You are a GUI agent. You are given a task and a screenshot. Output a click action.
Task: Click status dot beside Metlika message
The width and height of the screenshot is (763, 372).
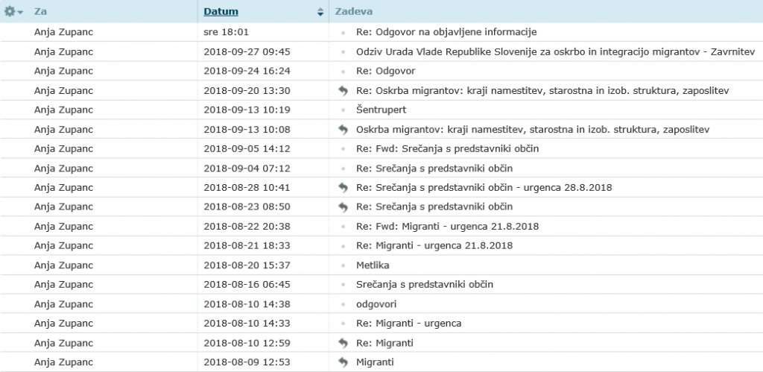(x=343, y=266)
